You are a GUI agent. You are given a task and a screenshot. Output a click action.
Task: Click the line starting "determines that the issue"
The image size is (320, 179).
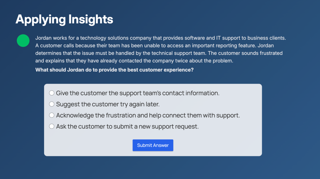click(x=159, y=53)
